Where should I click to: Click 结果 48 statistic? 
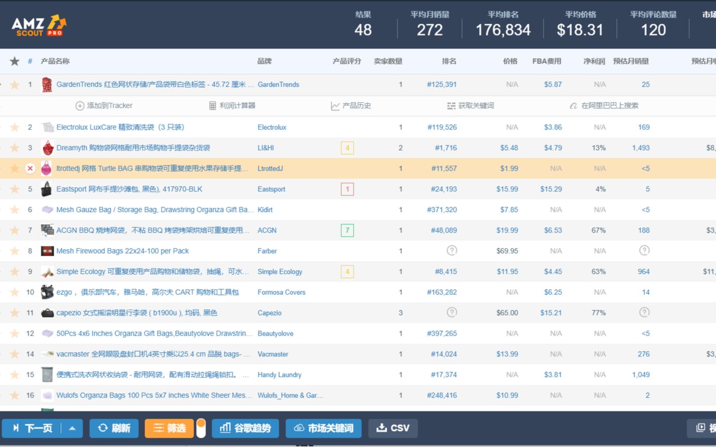[363, 24]
